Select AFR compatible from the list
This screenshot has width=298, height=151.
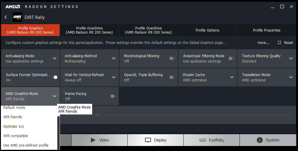click(16, 136)
